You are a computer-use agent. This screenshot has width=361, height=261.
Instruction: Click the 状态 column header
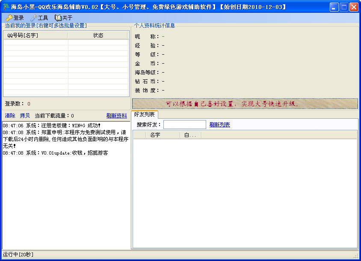[x=98, y=35]
